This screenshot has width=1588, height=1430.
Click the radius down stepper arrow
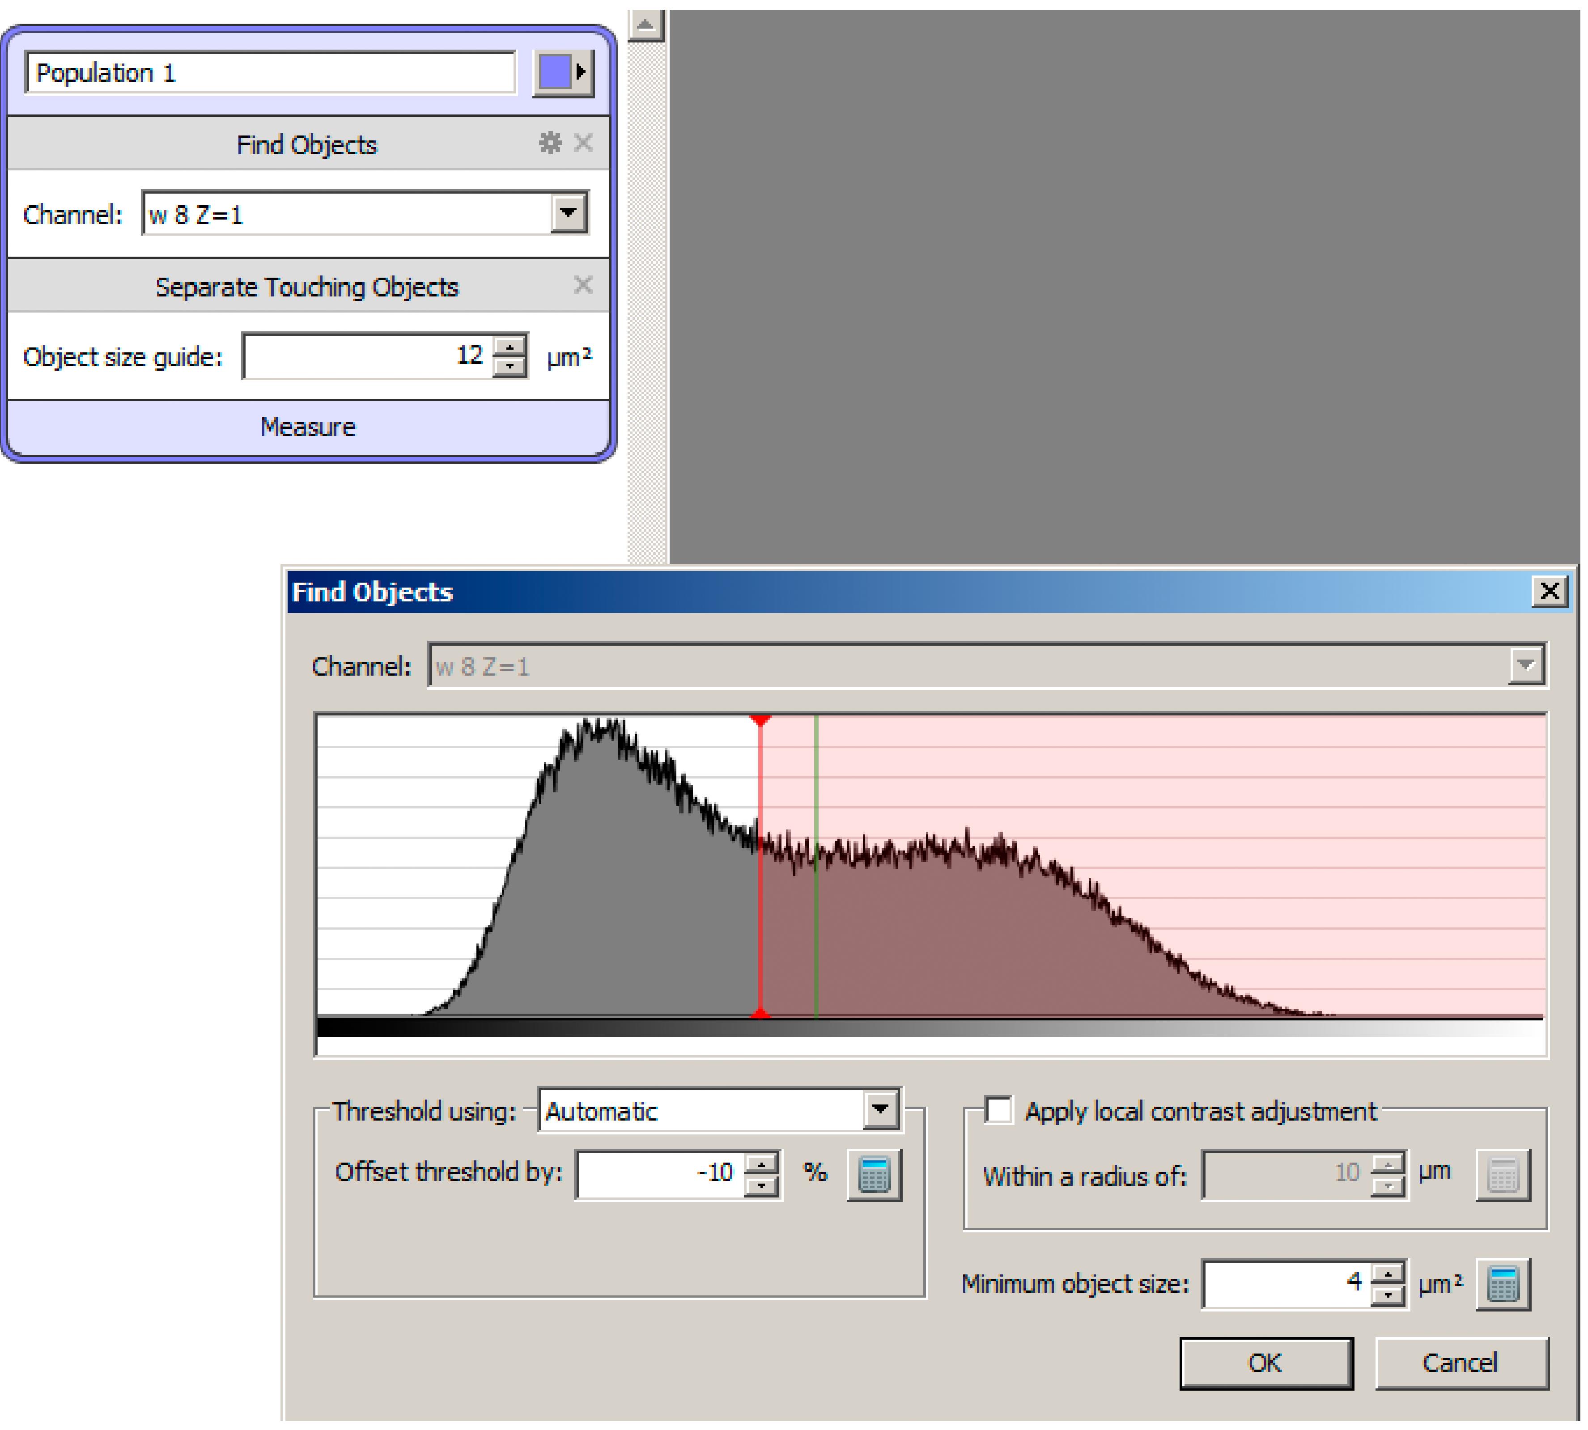pyautogui.click(x=1388, y=1186)
